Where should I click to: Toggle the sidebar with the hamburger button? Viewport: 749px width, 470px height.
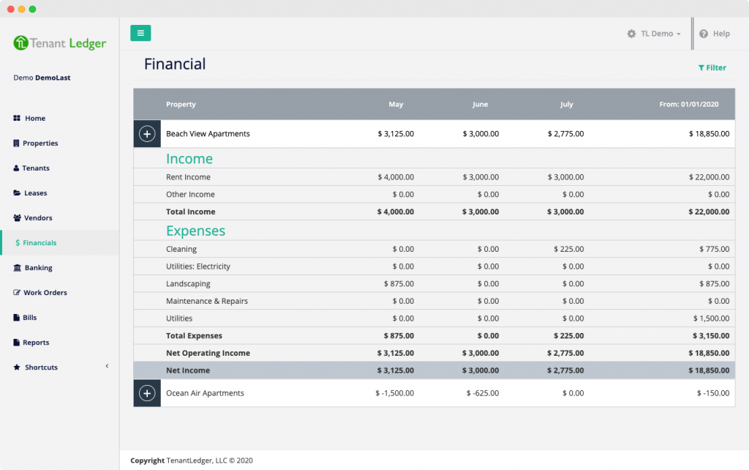(140, 33)
